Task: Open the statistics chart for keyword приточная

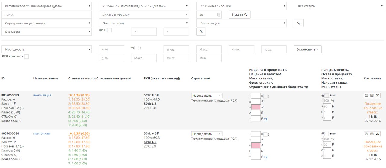Action: (x=372, y=134)
